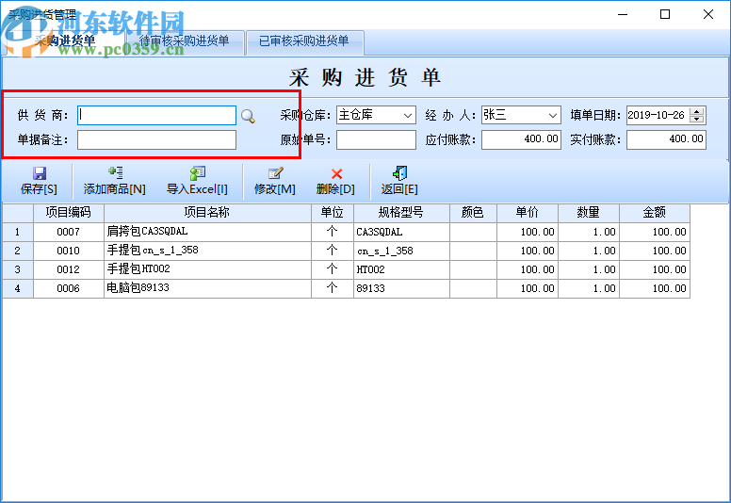Decrease the 填单日期 date with down arrow
The image size is (731, 503).
click(697, 119)
